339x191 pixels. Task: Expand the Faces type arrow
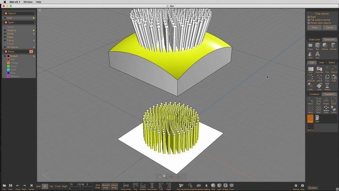tap(5, 40)
